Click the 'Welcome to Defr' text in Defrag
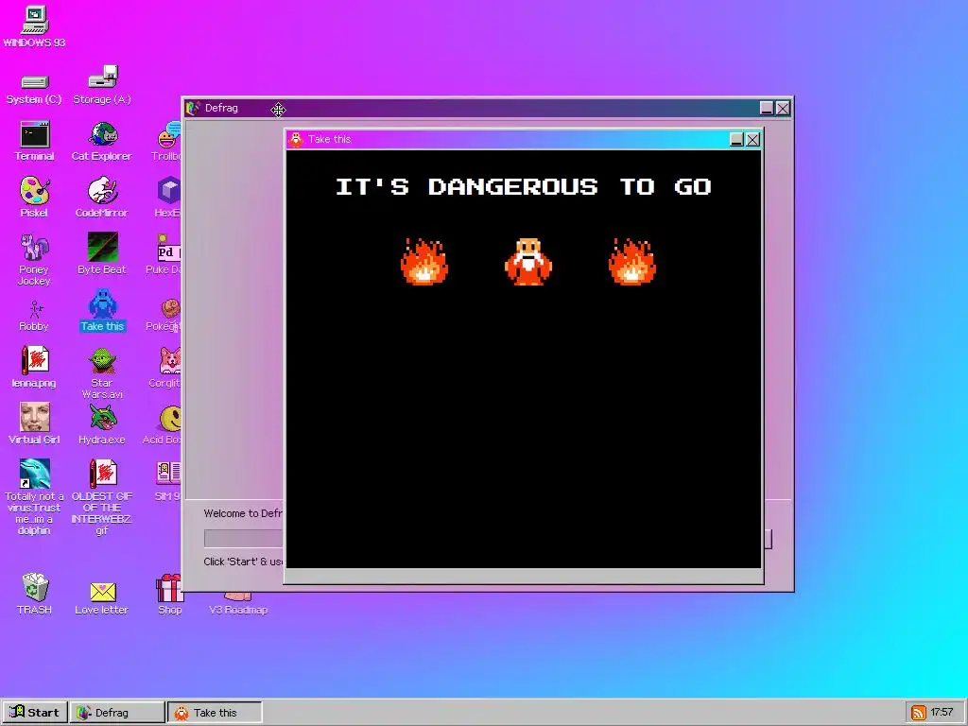 pyautogui.click(x=243, y=513)
